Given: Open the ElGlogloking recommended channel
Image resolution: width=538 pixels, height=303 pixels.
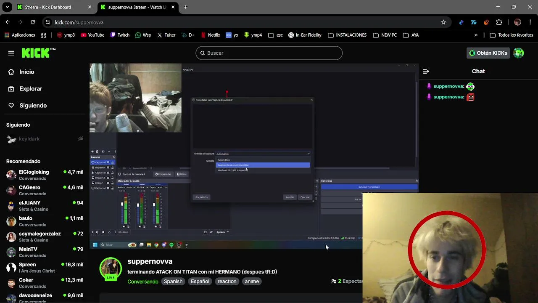Looking at the screenshot, I should click(45, 175).
